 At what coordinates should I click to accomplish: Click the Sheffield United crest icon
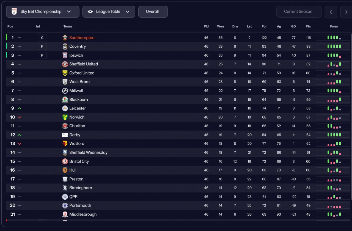(65, 64)
